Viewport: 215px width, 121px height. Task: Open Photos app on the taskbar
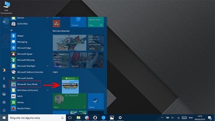(x=112, y=118)
